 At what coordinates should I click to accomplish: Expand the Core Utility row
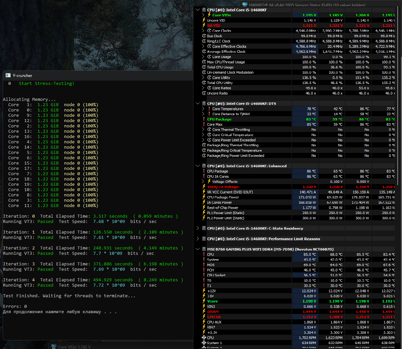pyautogui.click(x=203, y=78)
